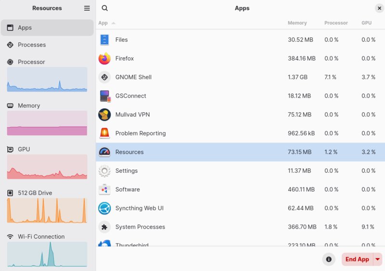Screen dimensions: 385x271
Task: Click the Resources gauge icon
Action: 104,152
